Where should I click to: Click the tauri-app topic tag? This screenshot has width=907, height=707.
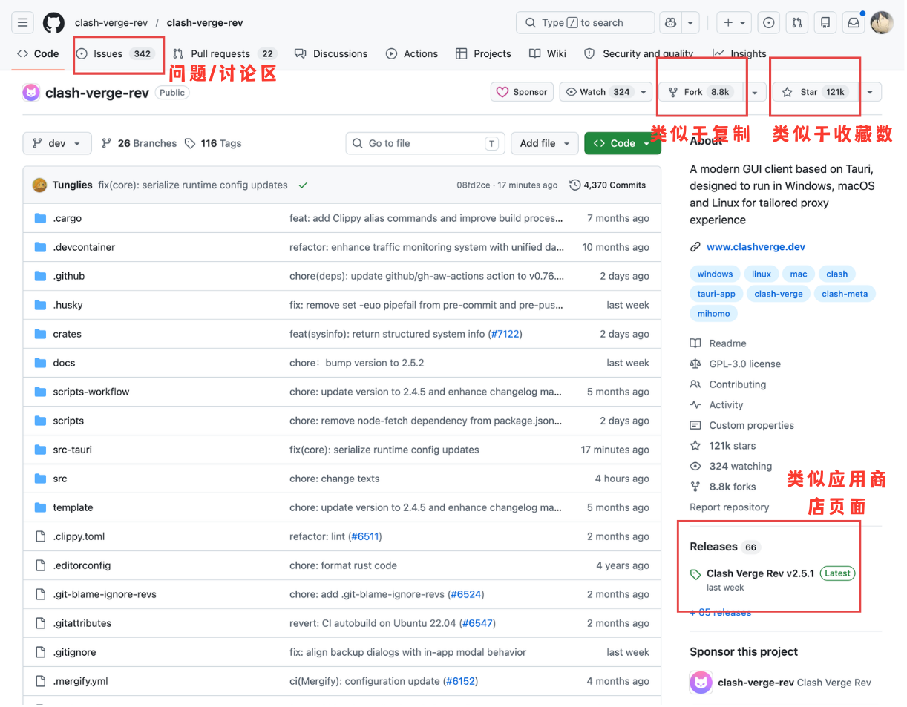[x=716, y=294]
